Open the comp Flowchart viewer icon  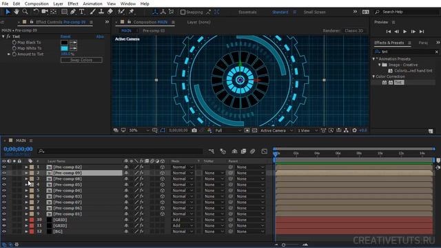[346, 130]
